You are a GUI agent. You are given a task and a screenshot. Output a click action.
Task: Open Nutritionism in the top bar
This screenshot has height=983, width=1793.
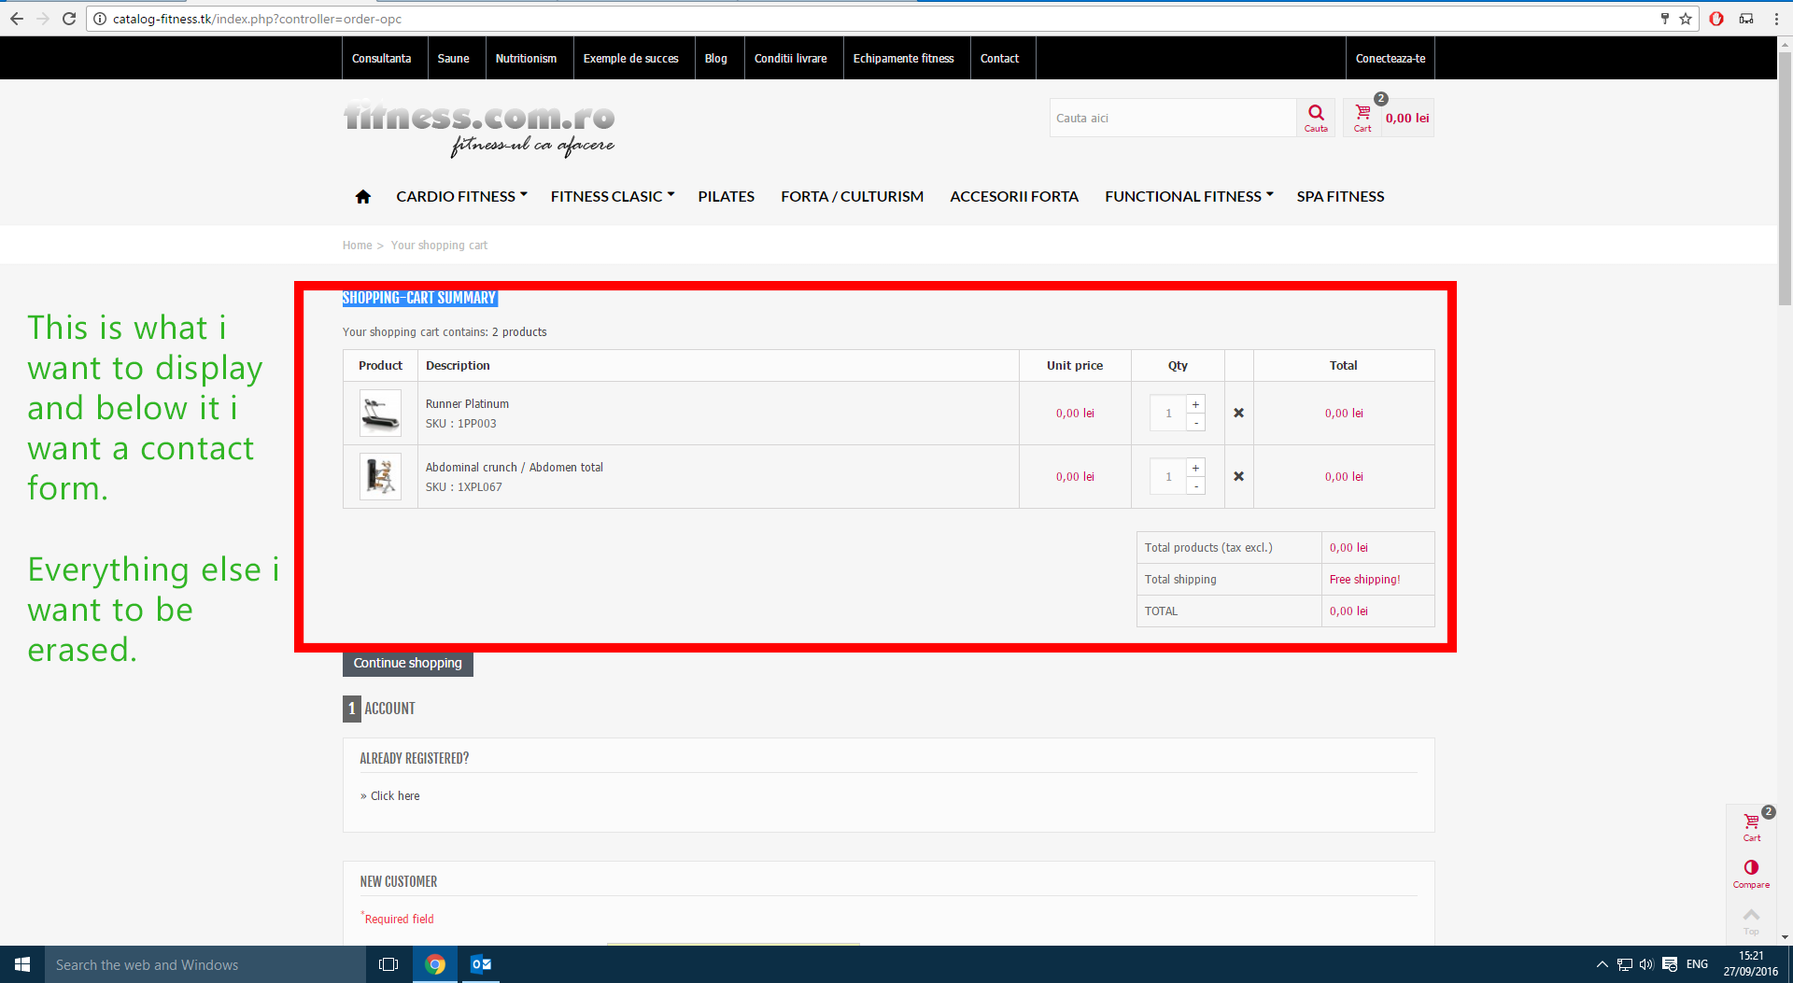(526, 58)
